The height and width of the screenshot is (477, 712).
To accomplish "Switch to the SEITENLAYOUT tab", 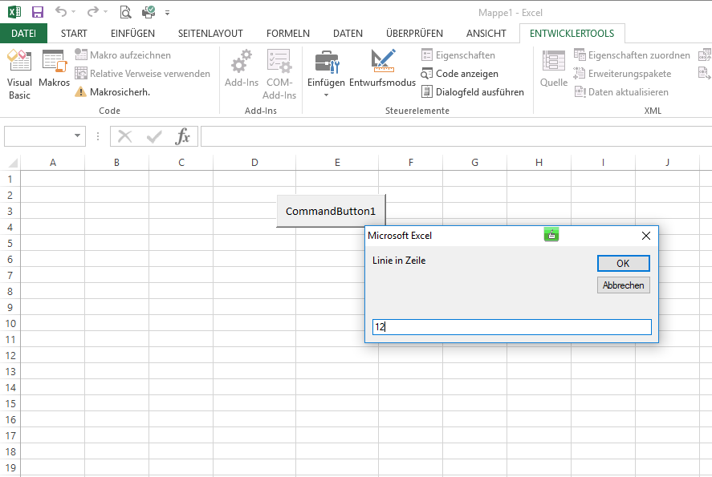I will [x=210, y=34].
